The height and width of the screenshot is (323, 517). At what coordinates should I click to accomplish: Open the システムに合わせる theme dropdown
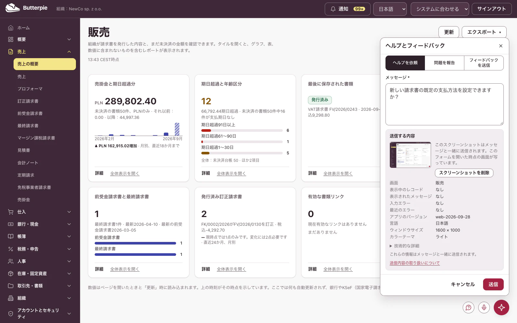point(440,9)
